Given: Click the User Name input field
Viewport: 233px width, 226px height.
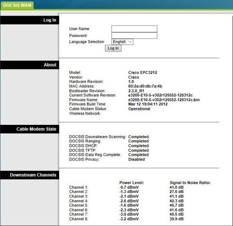Looking at the screenshot, I should pos(134,29).
